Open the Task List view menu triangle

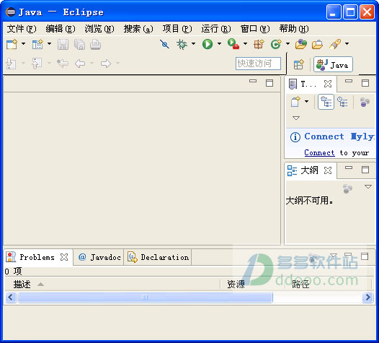(296, 118)
